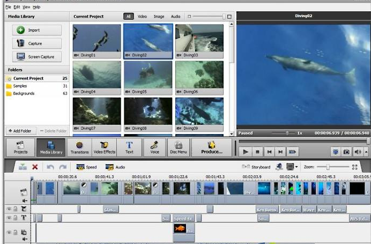This screenshot has width=371, height=244.
Task: Filter media by Video
Action: point(142,16)
